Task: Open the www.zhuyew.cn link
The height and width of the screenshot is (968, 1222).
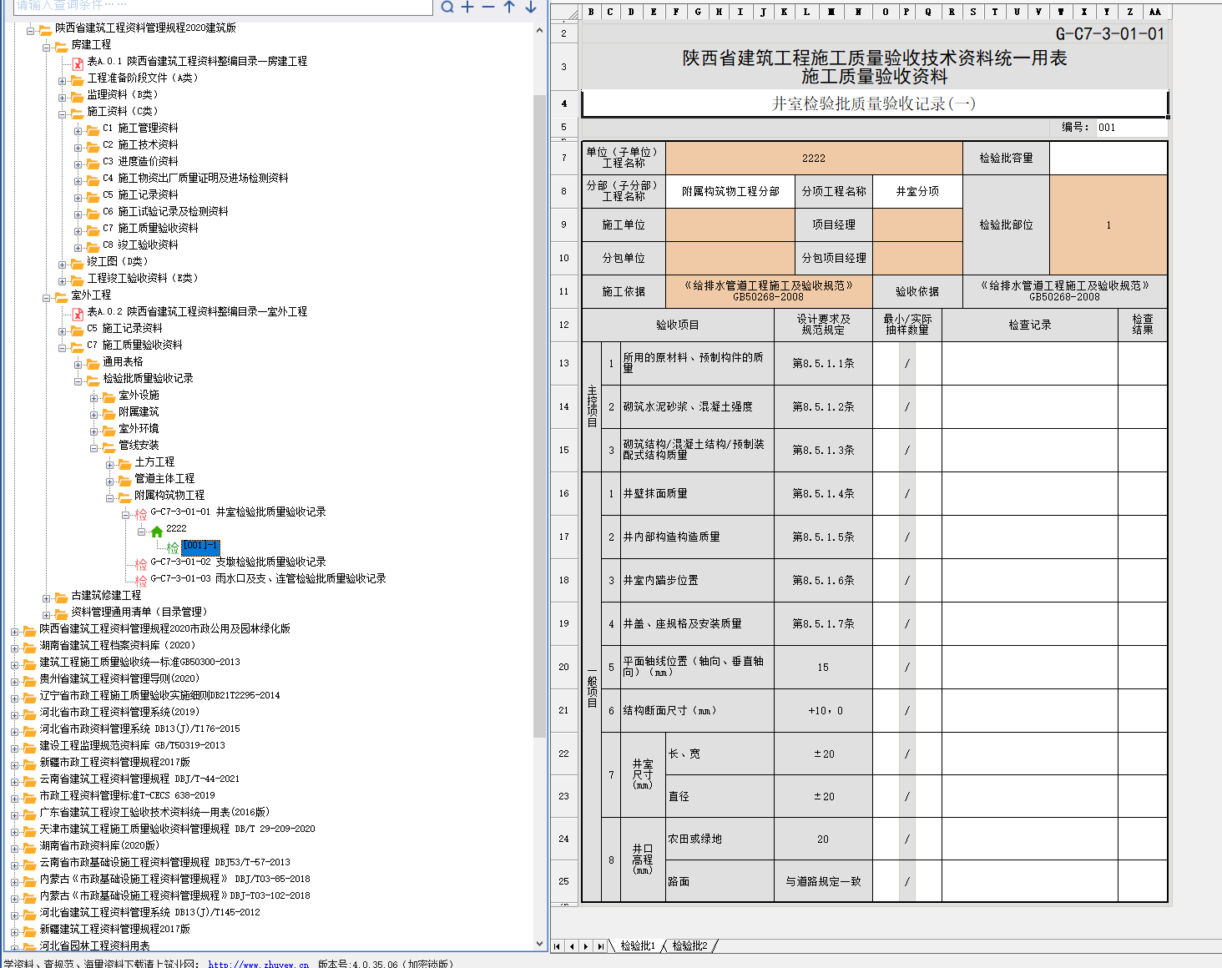Action: tap(258, 965)
